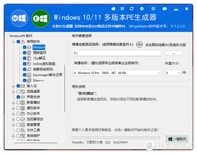Click the ImDisk虚拟磁盘 disc icon

[x=29, y=64]
